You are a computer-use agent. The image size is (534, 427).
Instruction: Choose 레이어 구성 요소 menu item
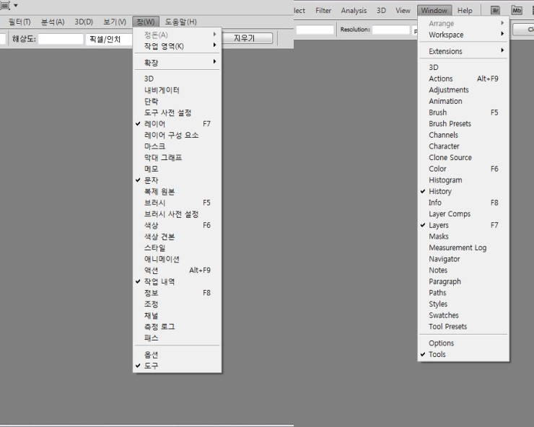[177, 135]
